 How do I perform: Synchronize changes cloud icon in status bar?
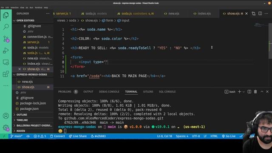[28, 136]
